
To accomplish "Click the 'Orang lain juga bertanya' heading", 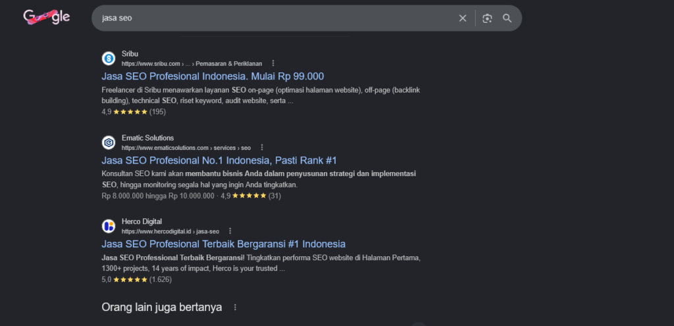I will coord(162,307).
